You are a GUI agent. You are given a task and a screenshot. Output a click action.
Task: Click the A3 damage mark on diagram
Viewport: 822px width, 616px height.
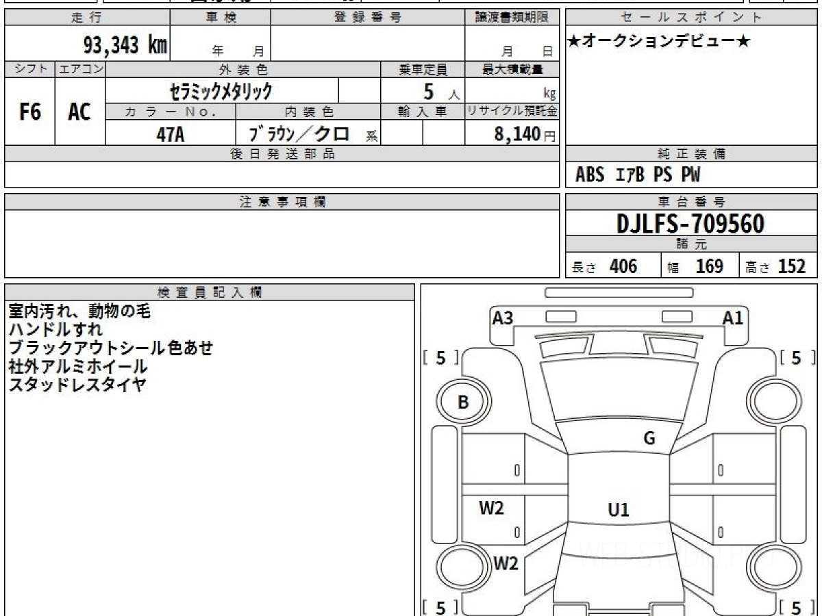(503, 318)
